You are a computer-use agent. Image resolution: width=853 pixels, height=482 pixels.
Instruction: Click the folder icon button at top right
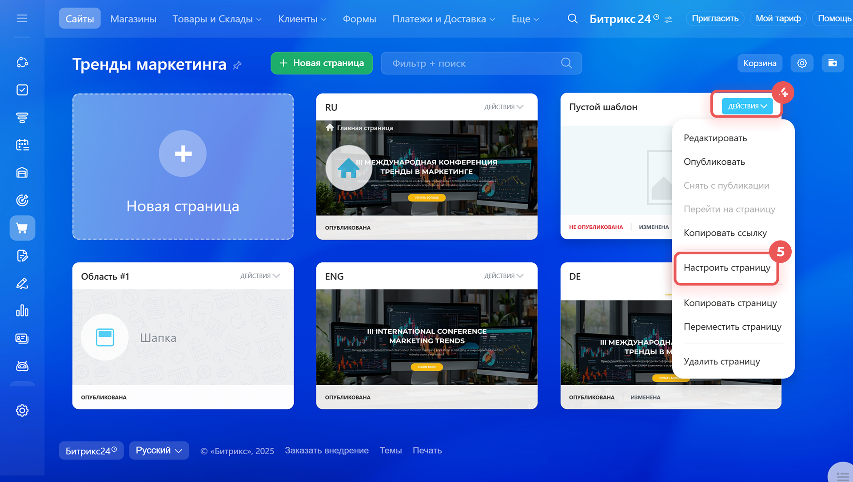click(833, 63)
